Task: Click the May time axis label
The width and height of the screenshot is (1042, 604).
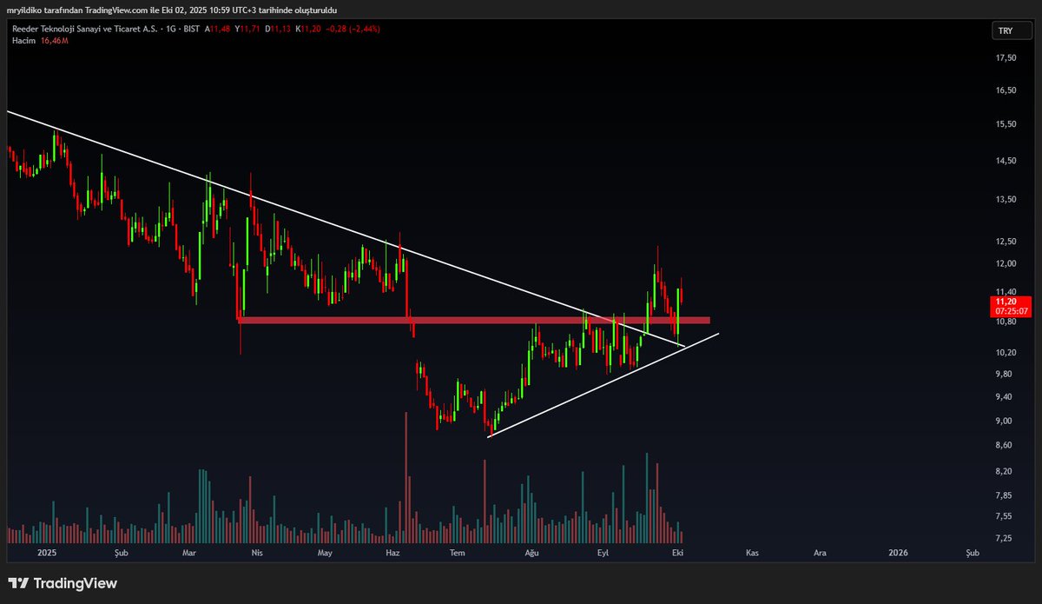Action: pos(325,552)
